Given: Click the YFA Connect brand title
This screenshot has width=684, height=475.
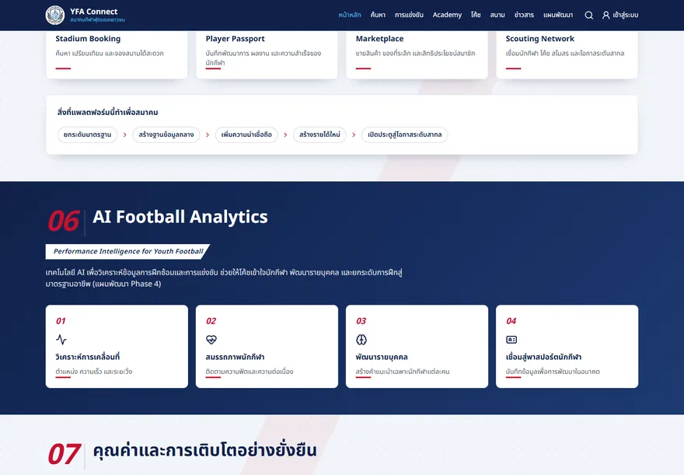Looking at the screenshot, I should coord(94,12).
